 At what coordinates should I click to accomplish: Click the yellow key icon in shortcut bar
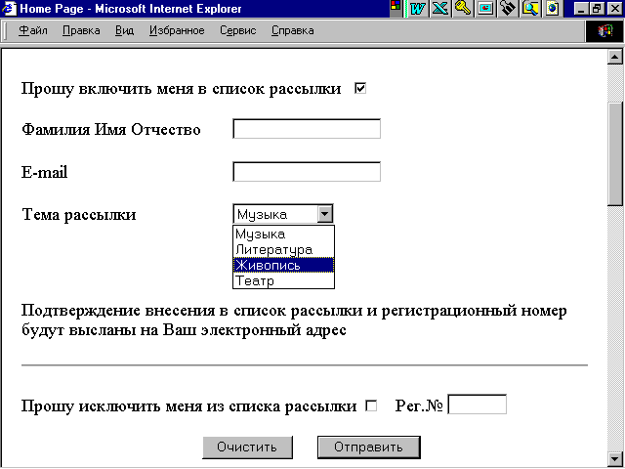(x=463, y=9)
